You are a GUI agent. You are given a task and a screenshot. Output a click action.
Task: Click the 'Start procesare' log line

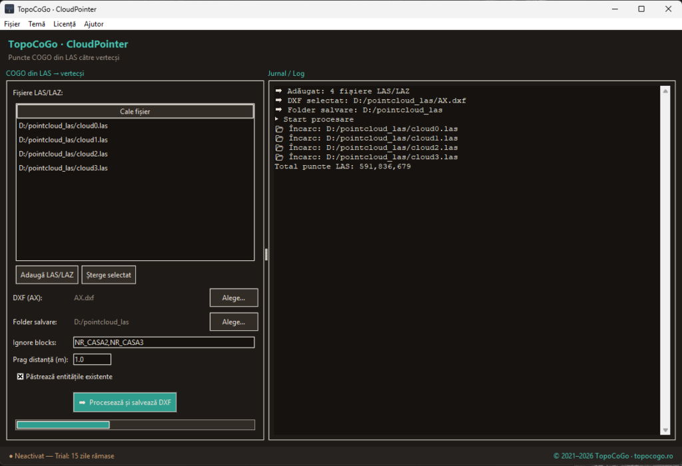point(314,119)
